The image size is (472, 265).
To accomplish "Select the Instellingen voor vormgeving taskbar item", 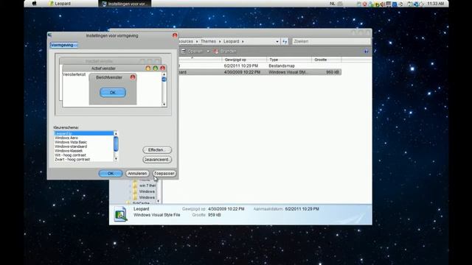I will [125, 4].
